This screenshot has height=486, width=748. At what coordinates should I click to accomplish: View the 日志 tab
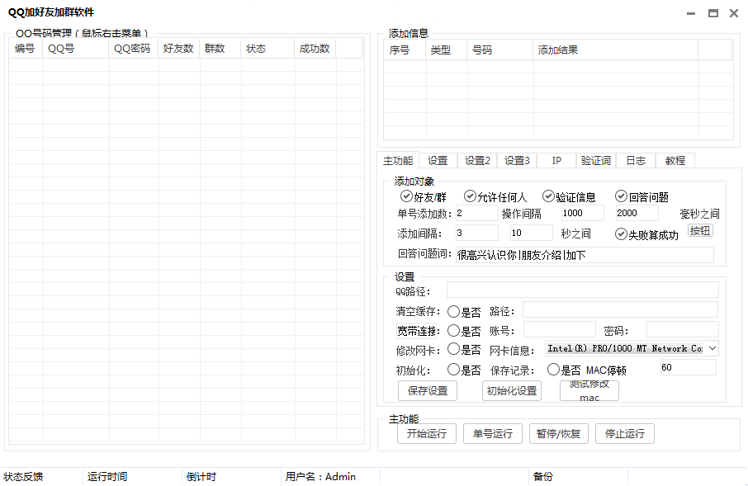click(636, 161)
